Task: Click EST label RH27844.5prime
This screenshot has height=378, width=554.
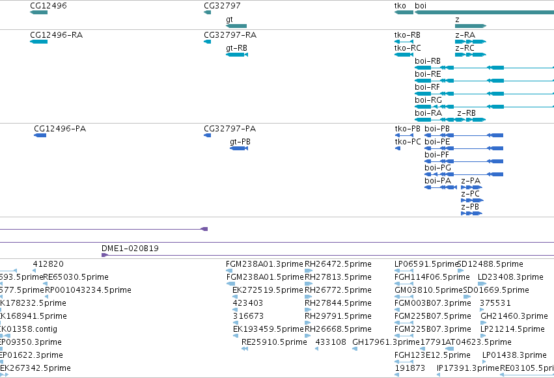Action: (x=338, y=303)
